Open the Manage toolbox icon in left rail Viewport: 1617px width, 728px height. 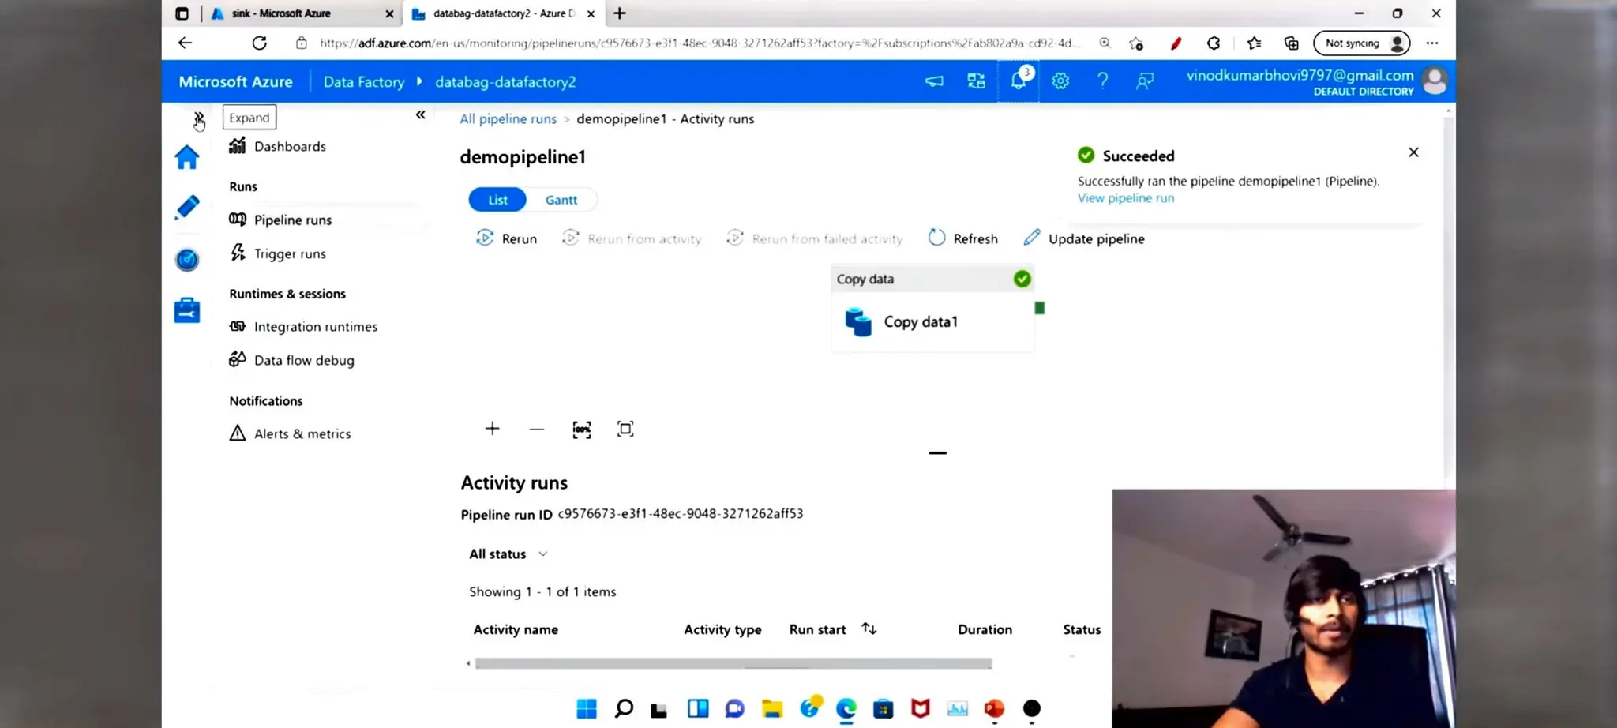[187, 310]
